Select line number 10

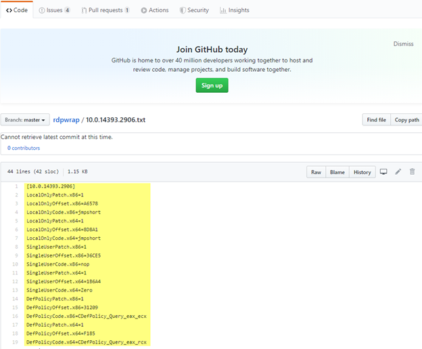coord(15,264)
